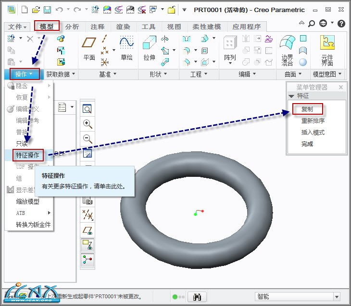The width and height of the screenshot is (351, 306).
Task: Click the zoom in magnifier icon
Action: (88, 124)
